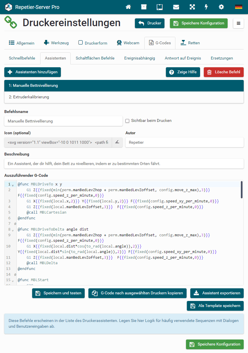Open the home icon in top bar

[x=128, y=7]
